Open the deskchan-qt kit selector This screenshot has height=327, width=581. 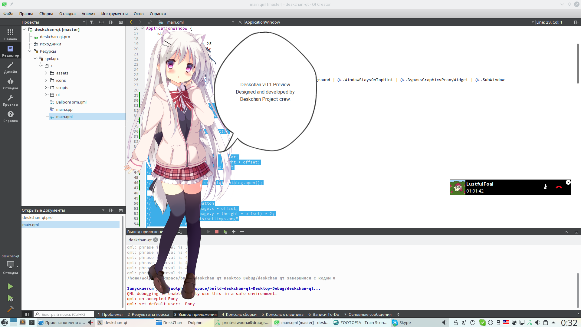click(x=11, y=264)
